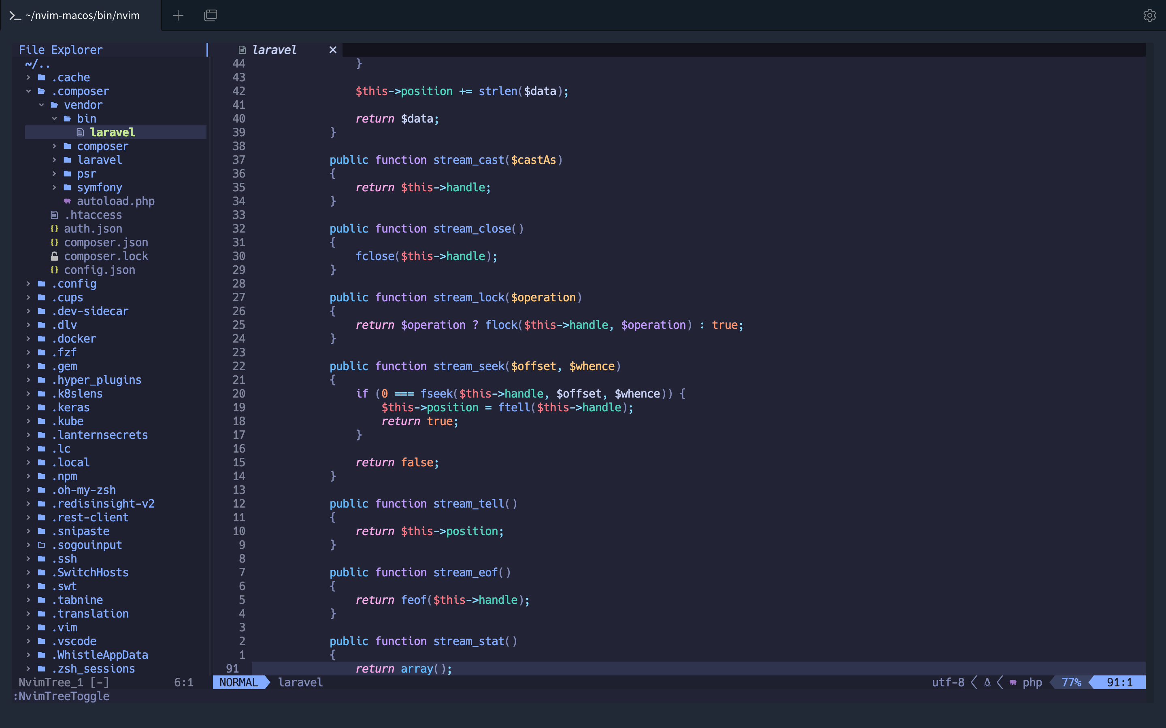Viewport: 1166px width, 728px height.
Task: Expand the .docker folder chevron
Action: [x=28, y=339]
